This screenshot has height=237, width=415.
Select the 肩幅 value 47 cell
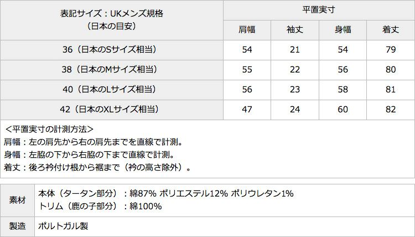(247, 109)
